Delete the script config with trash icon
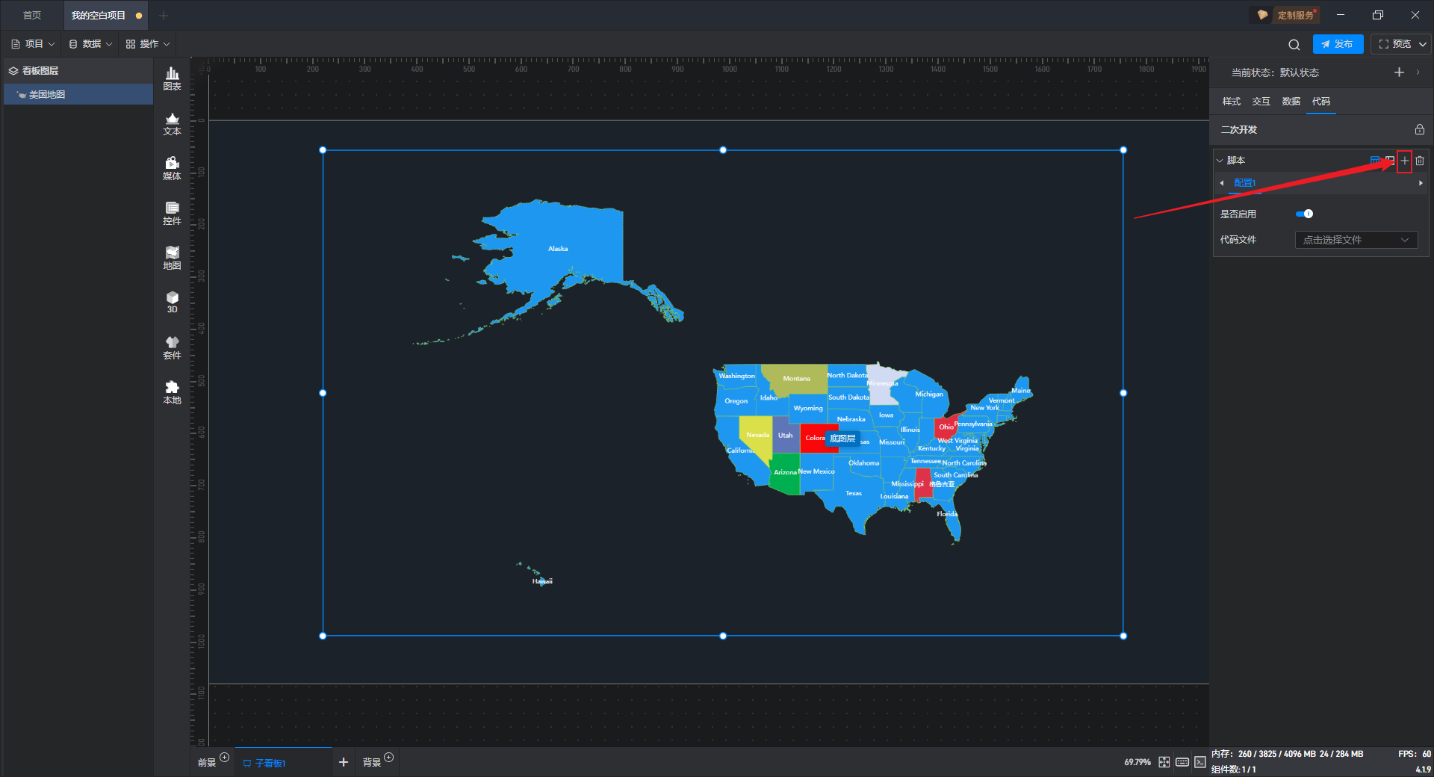Viewport: 1434px width, 777px height. [1420, 161]
